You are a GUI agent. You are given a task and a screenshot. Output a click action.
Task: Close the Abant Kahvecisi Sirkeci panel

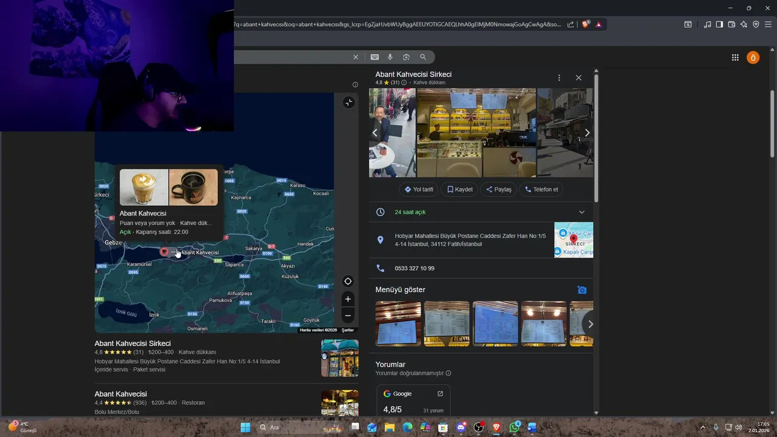pyautogui.click(x=579, y=78)
